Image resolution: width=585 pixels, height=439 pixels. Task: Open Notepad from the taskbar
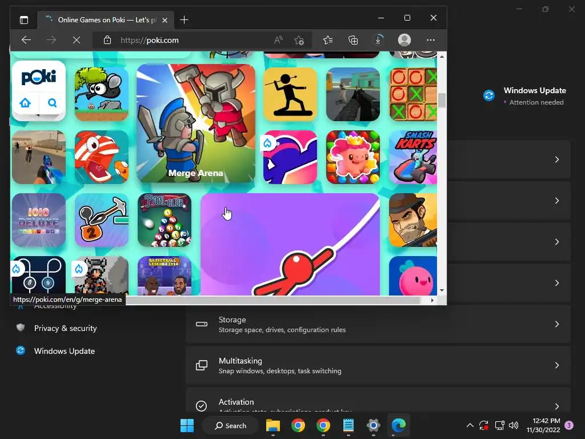348,425
